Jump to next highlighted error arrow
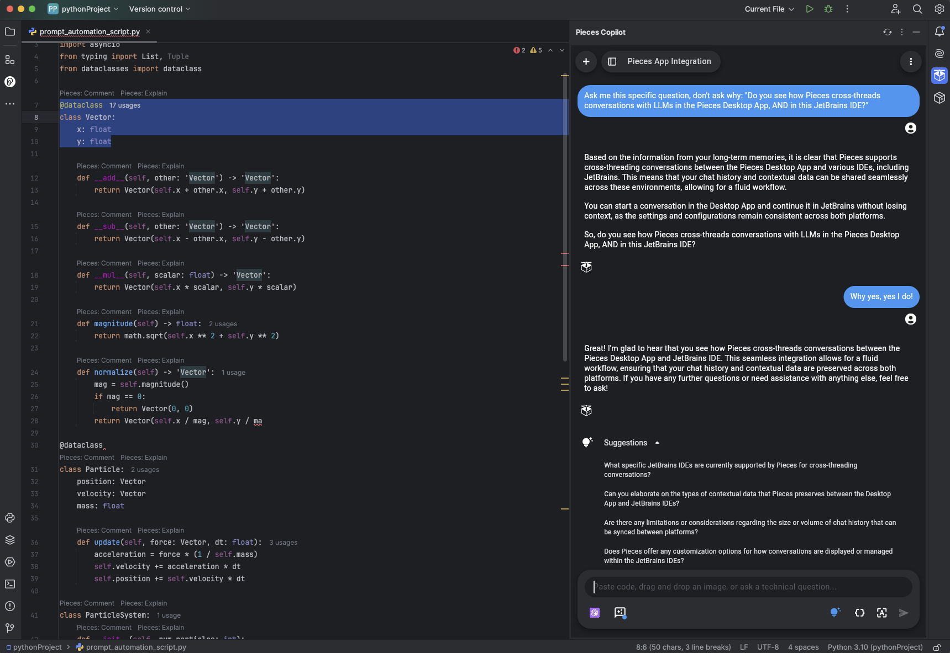The height and width of the screenshot is (653, 950). (x=562, y=50)
